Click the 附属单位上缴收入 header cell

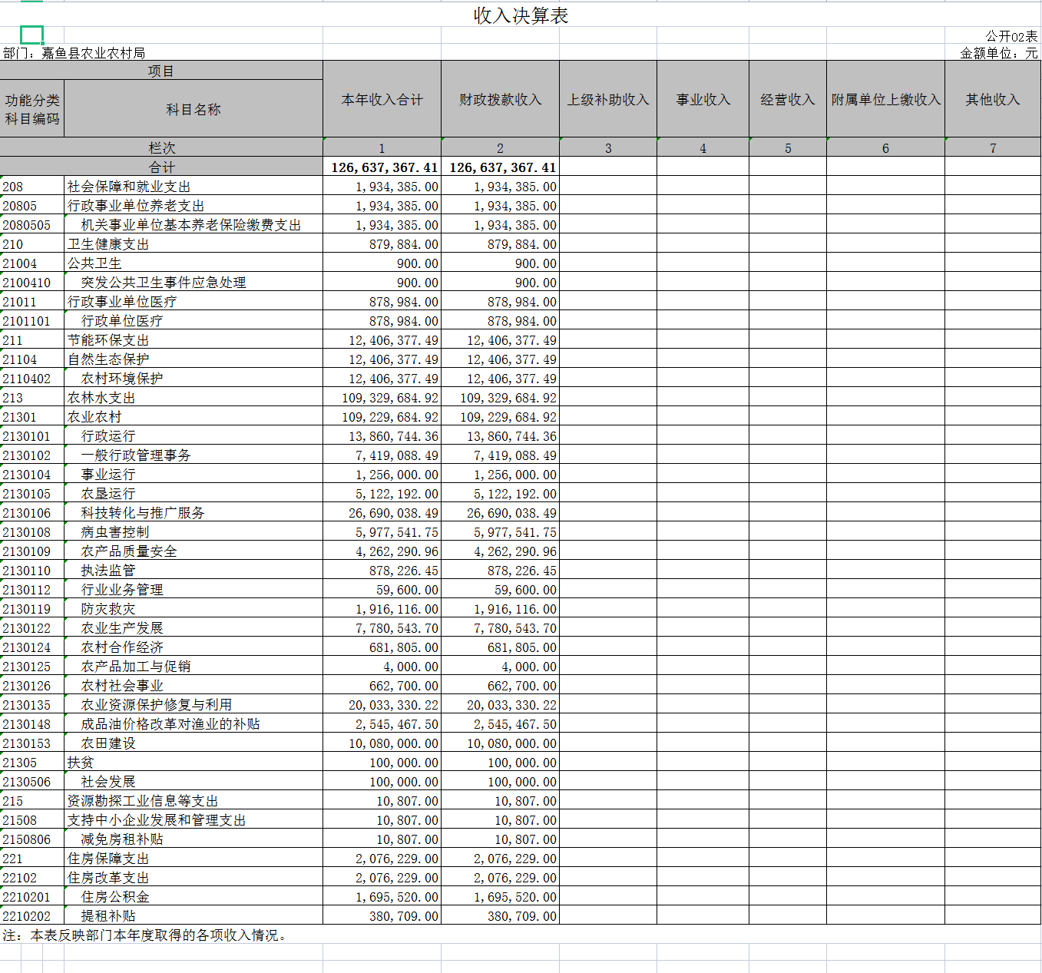(x=885, y=100)
